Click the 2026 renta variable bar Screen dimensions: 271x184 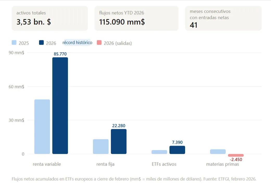[x=60, y=106]
